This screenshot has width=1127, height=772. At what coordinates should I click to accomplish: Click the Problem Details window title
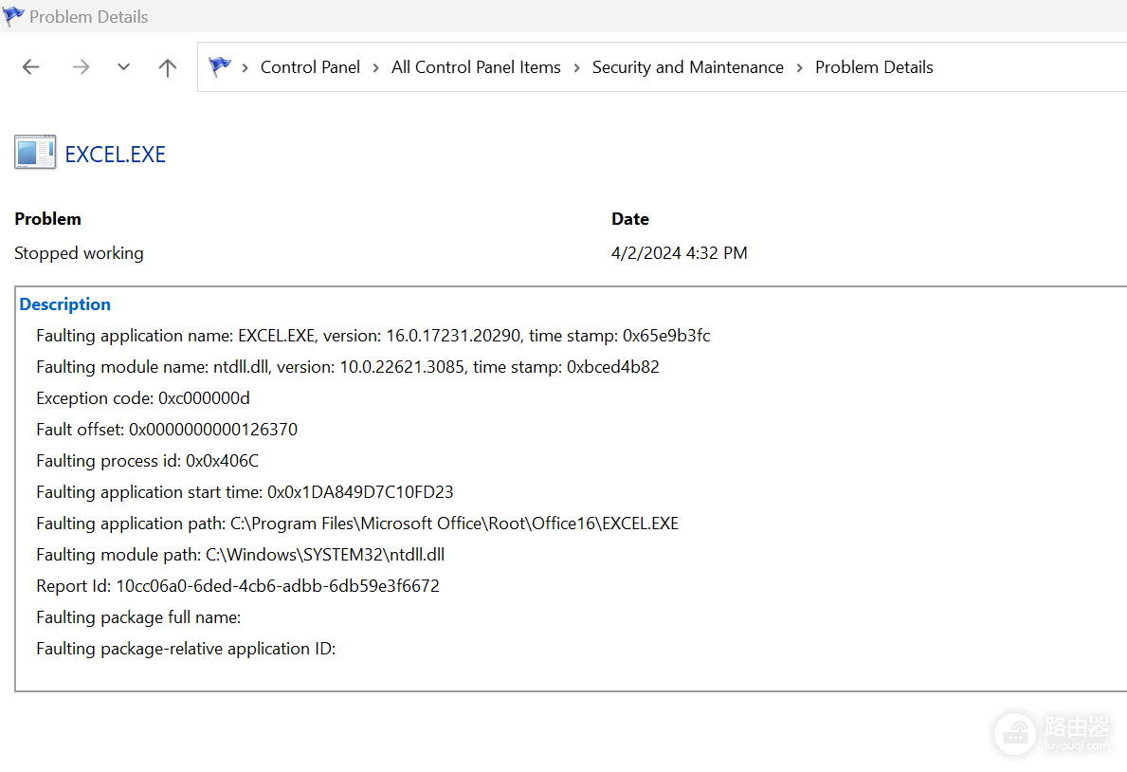(88, 16)
